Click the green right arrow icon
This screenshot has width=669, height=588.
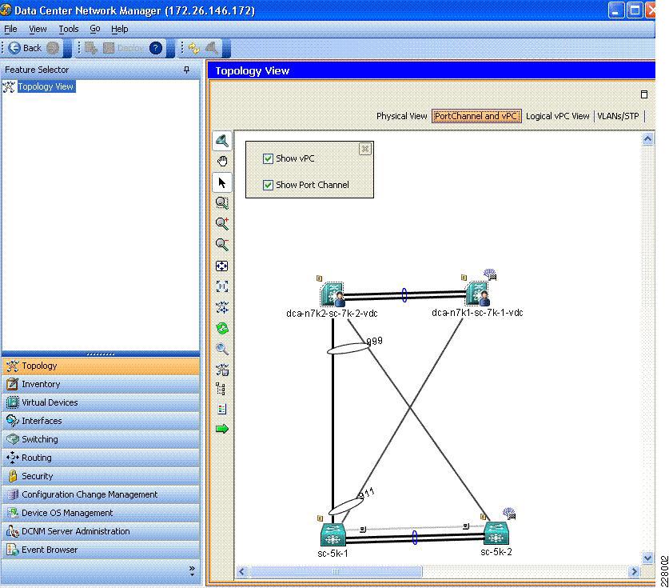point(222,429)
